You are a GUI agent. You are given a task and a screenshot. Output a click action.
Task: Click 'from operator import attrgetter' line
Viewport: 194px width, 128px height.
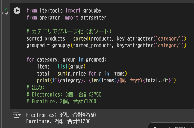coord(66,18)
